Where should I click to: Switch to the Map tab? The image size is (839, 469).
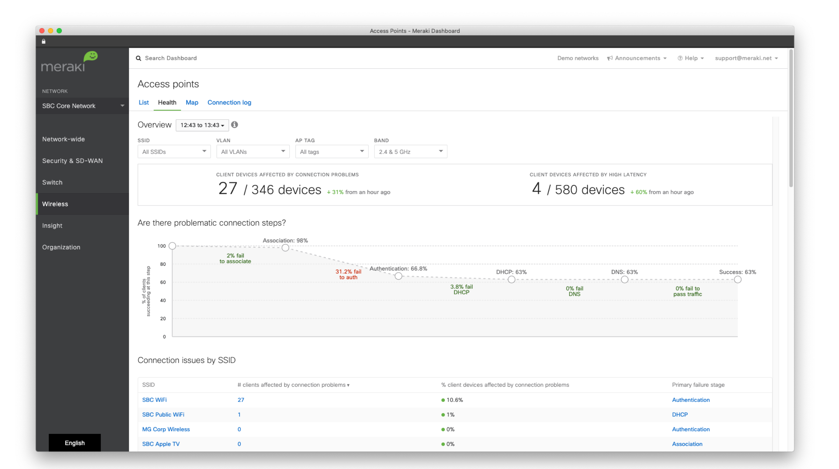[192, 102]
